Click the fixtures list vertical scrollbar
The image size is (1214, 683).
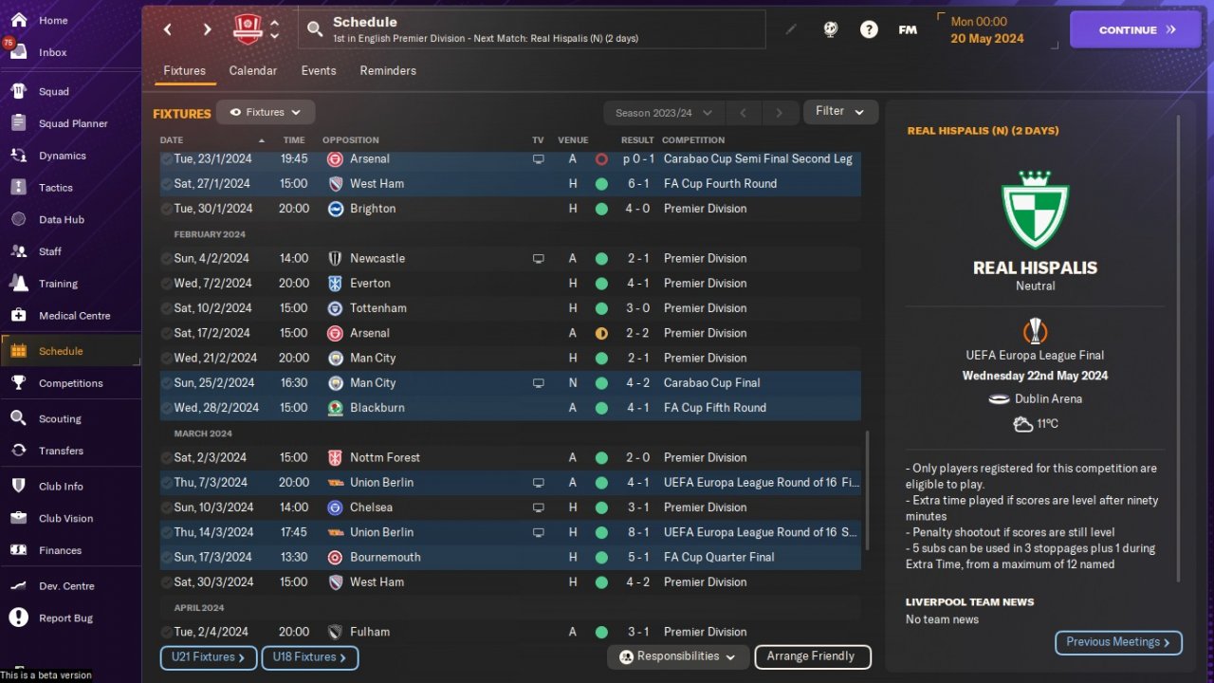point(866,491)
